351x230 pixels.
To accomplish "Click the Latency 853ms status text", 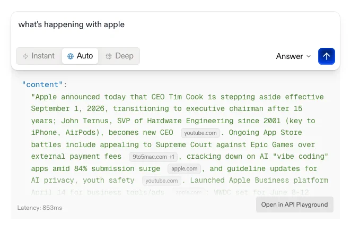I will pos(40,208).
